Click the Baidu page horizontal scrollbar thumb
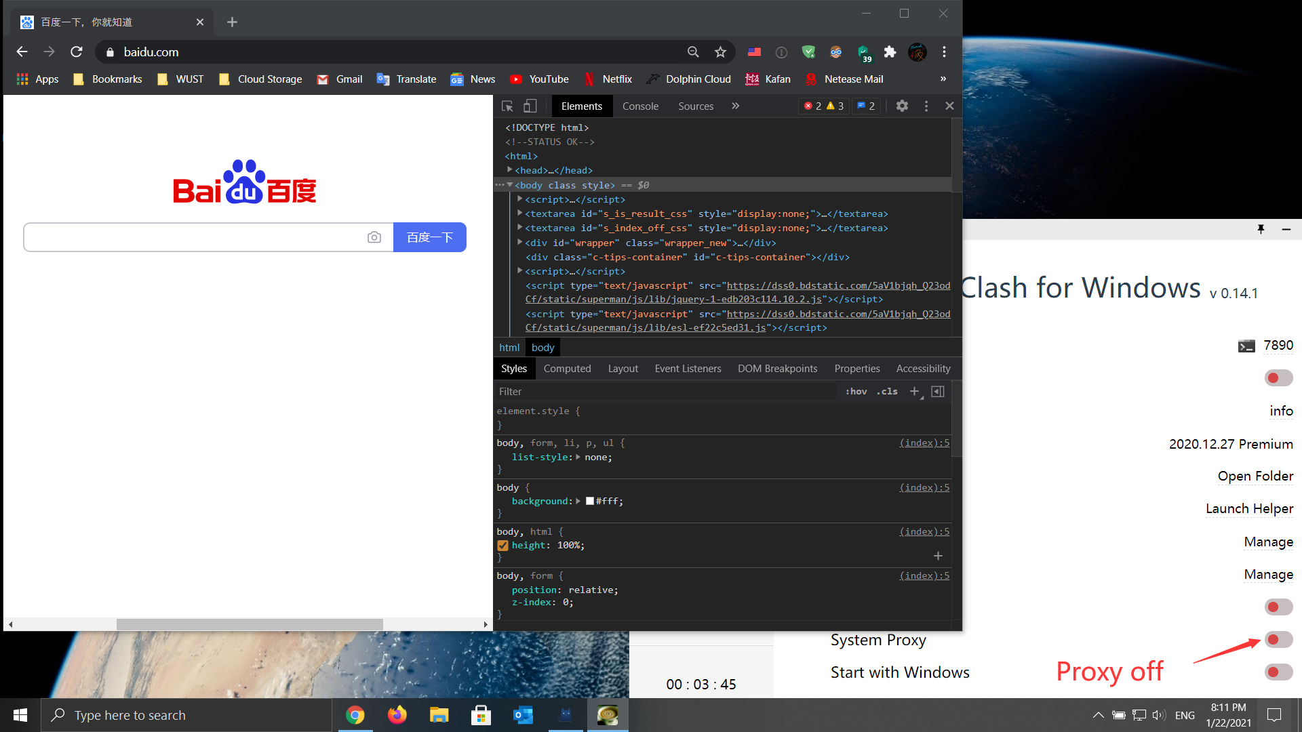This screenshot has width=1302, height=732. coord(250,624)
